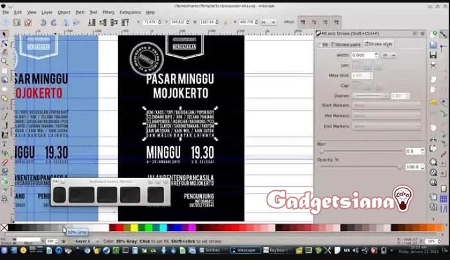Open the Extensions menu
The height and width of the screenshot is (260, 450).
pyautogui.click(x=130, y=12)
